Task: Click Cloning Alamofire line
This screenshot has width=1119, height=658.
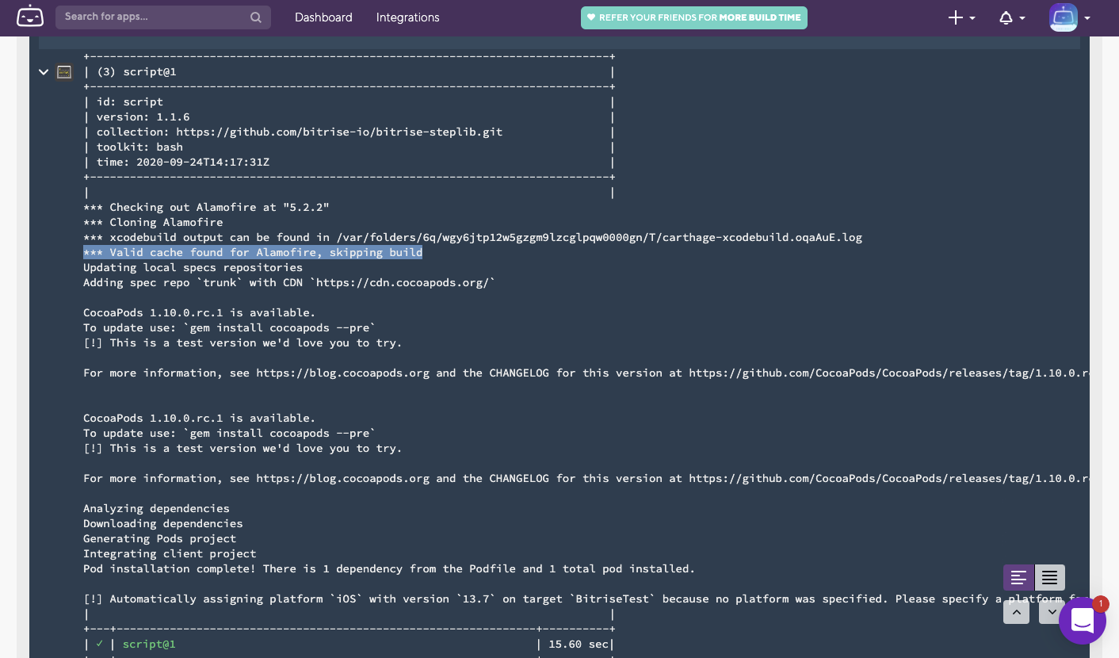Action: [153, 223]
